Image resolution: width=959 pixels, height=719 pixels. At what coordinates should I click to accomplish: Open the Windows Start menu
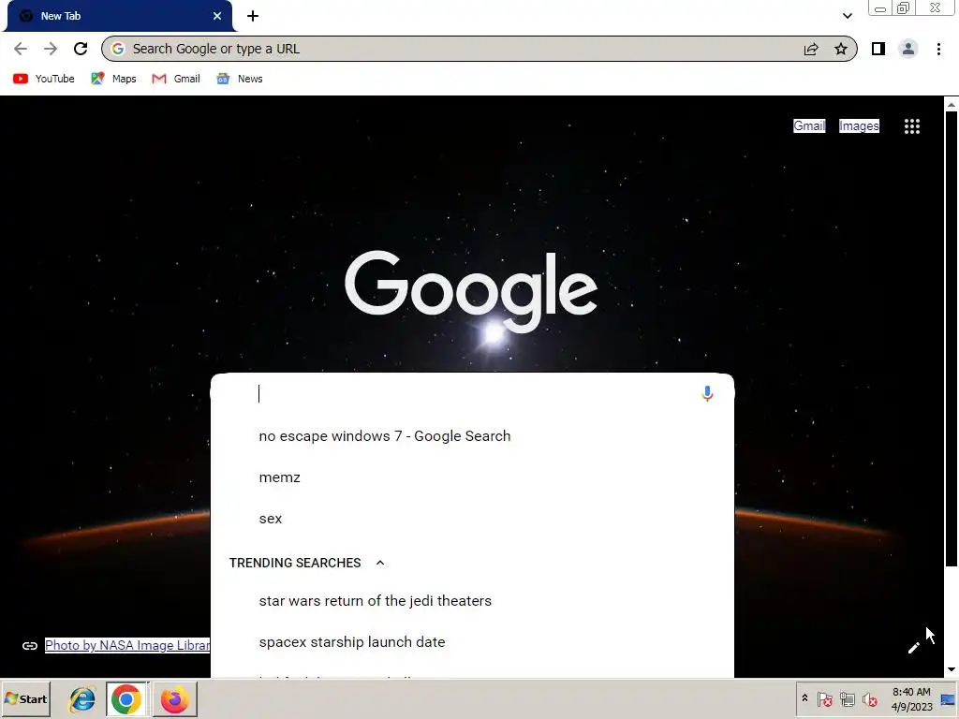(25, 698)
